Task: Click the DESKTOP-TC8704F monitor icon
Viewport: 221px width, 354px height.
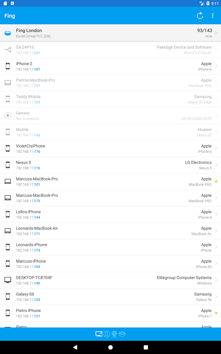Action: point(8,280)
